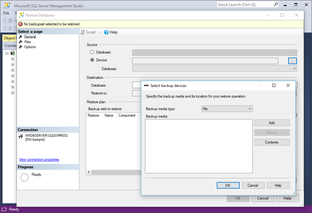Click Cancel in Restore Database window
The height and width of the screenshot is (213, 312).
point(263,198)
